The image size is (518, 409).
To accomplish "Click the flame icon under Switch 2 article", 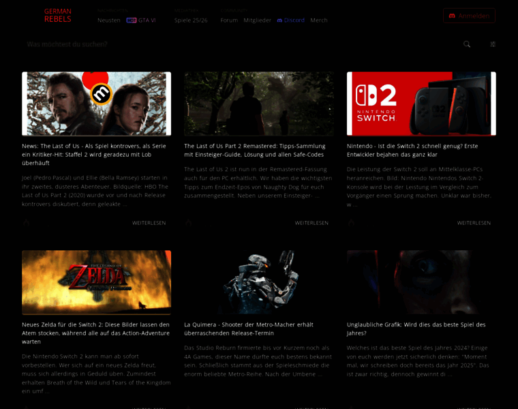I will [351, 223].
